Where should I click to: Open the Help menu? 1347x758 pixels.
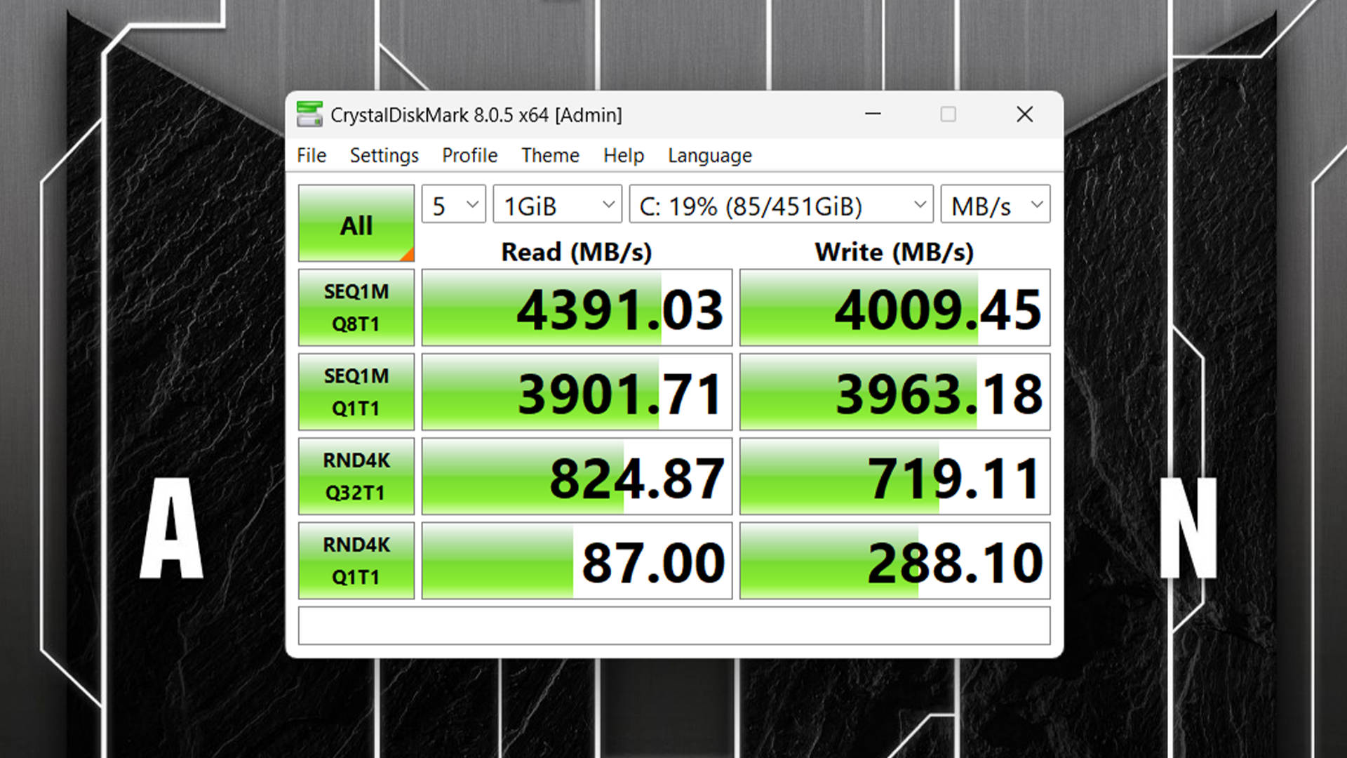coord(623,155)
